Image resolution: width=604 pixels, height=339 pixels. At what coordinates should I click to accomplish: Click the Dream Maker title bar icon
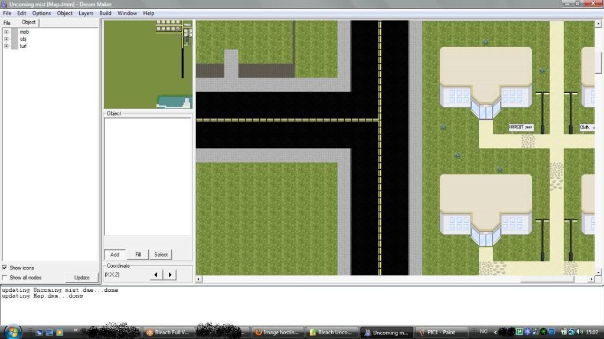coord(4,4)
